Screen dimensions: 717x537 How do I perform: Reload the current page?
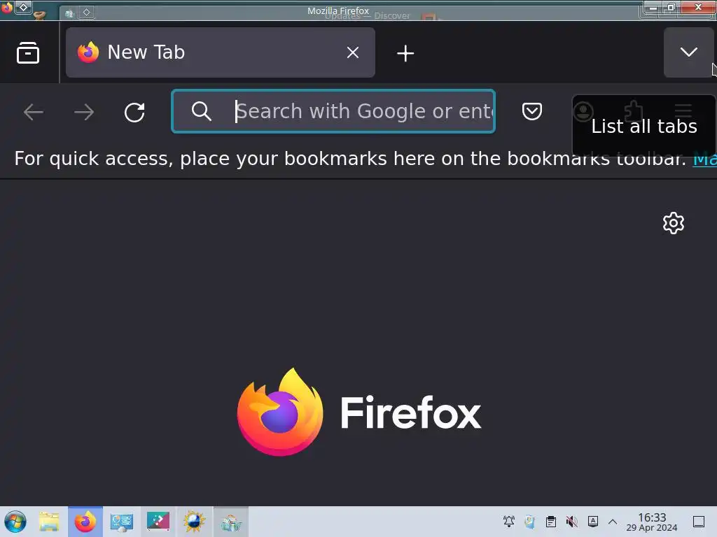pos(134,112)
